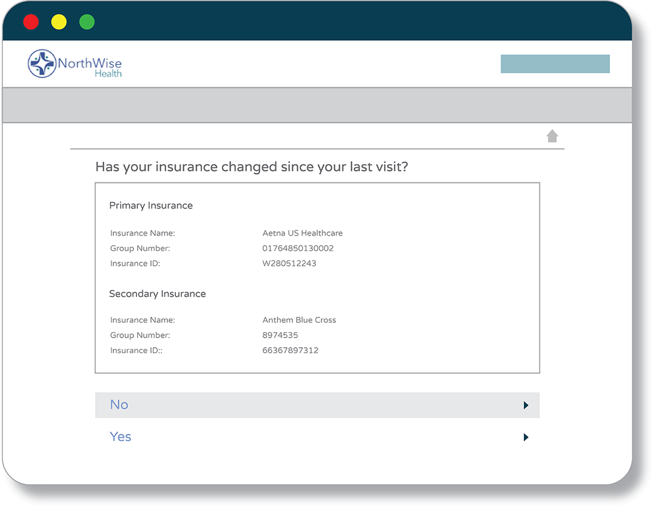Click the Primary Insurance heading

tap(151, 205)
